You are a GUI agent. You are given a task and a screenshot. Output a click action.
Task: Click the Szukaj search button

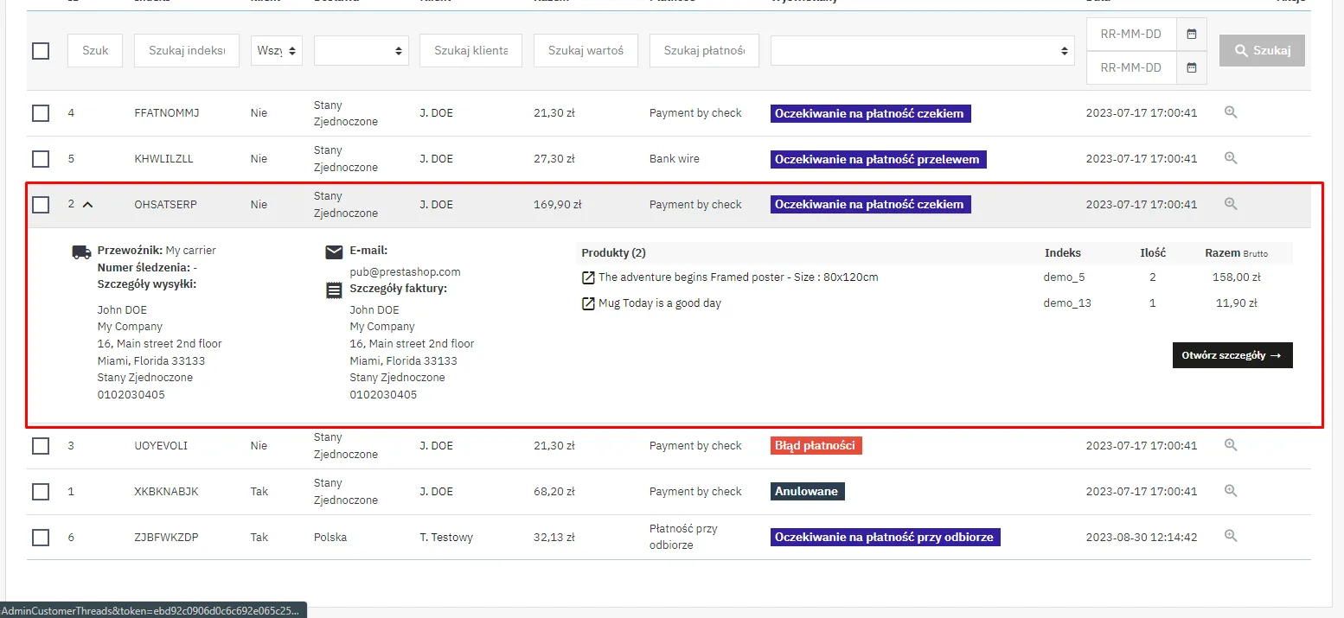(1261, 51)
